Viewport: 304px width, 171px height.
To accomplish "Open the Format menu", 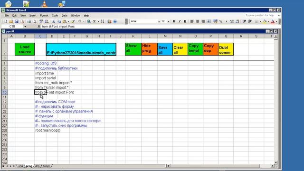I will (x=44, y=16).
